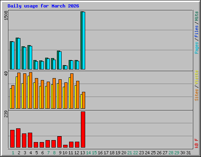201x157 pixels.
Task: Click the KB F legend label
Action: point(196,143)
